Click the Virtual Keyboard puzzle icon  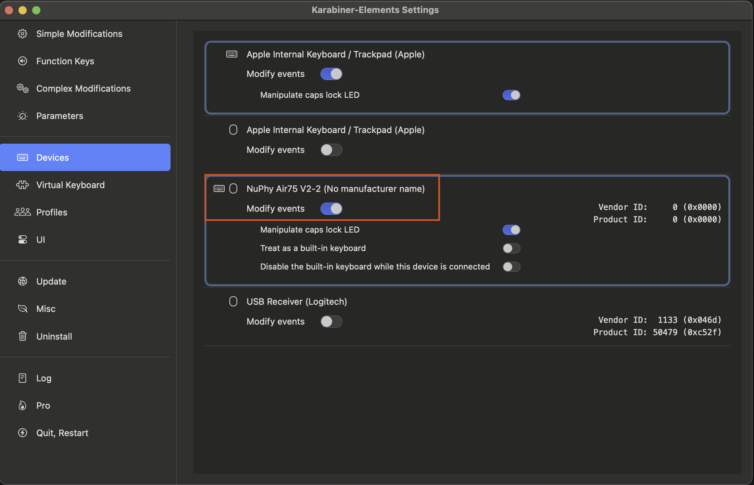pyautogui.click(x=23, y=185)
